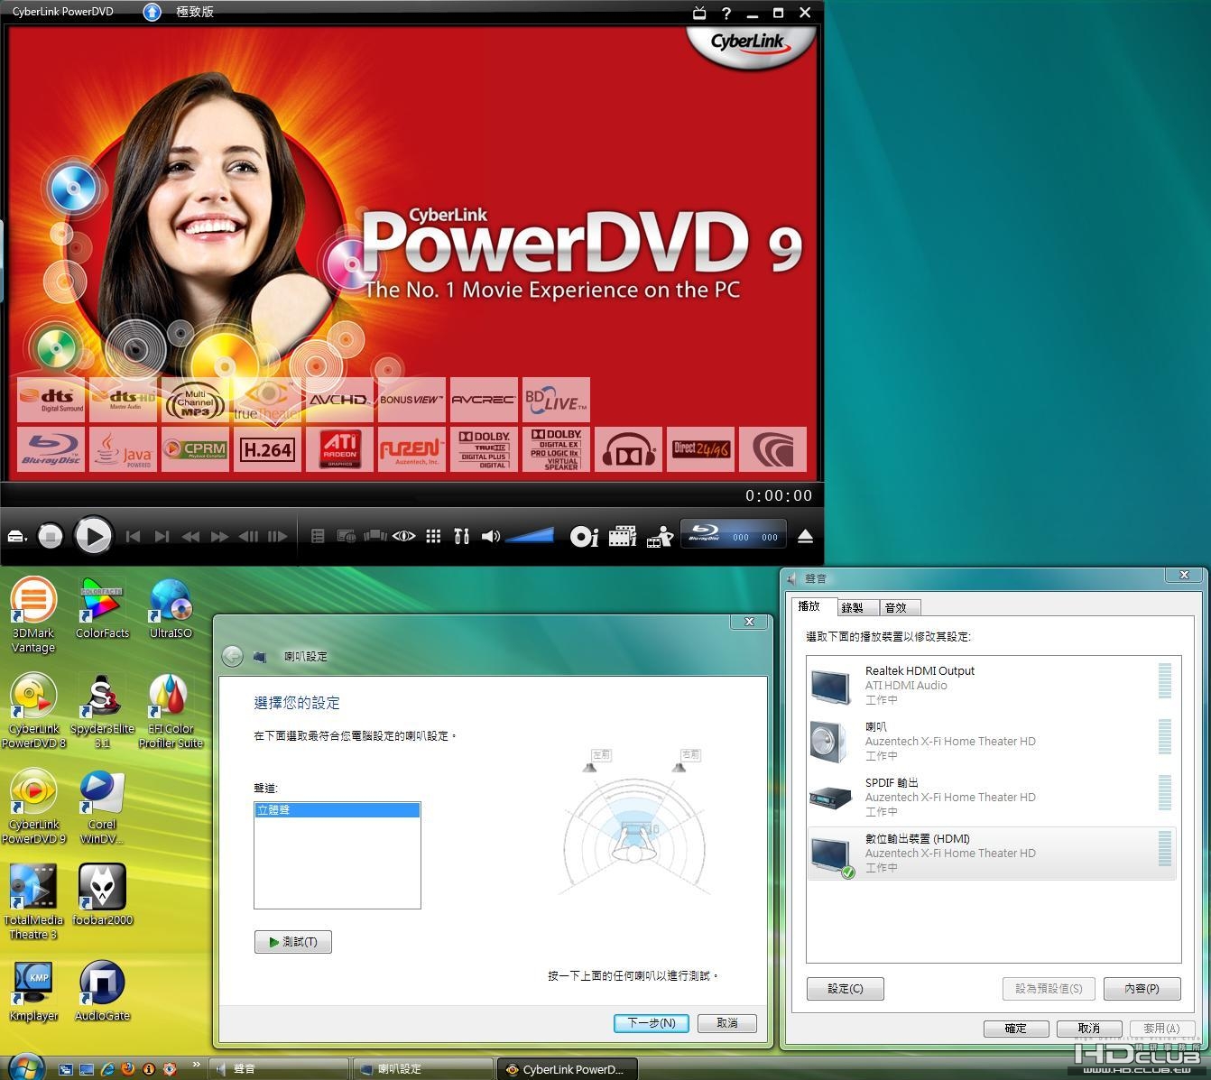
Task: Expand quick launch overflow chevron
Action: [196, 1066]
